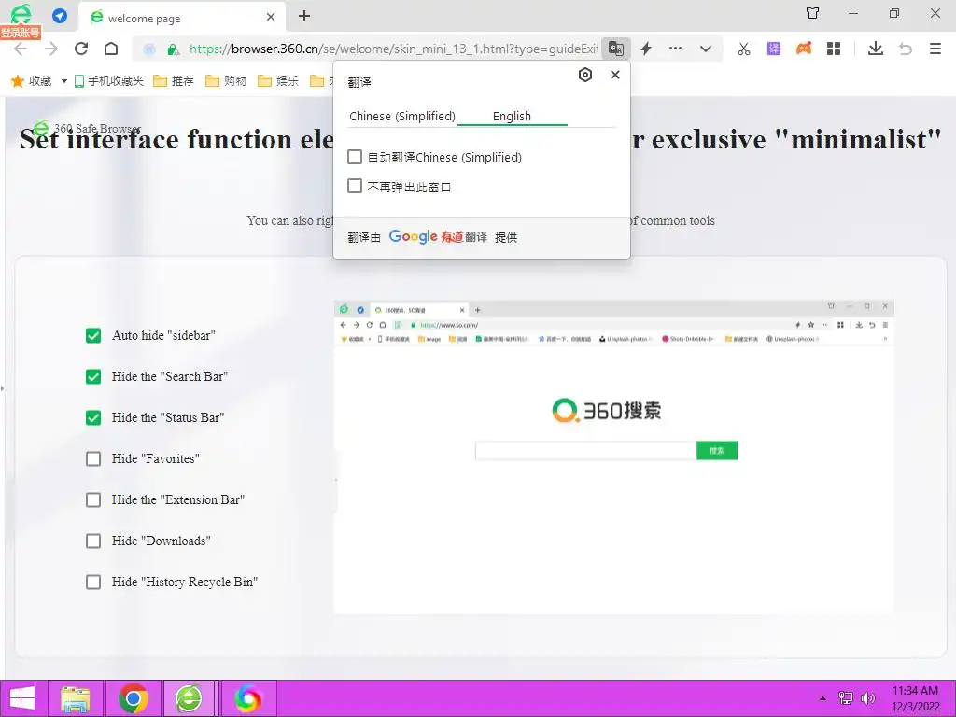This screenshot has width=956, height=717.
Task: Open the three dots more options icon
Action: coord(675,49)
